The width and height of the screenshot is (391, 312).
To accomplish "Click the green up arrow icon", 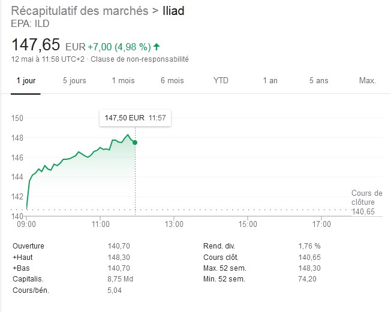I will click(x=157, y=46).
